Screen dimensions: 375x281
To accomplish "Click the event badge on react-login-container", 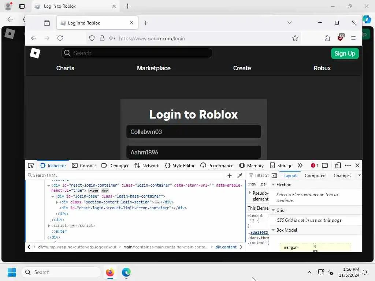I will (94, 191).
